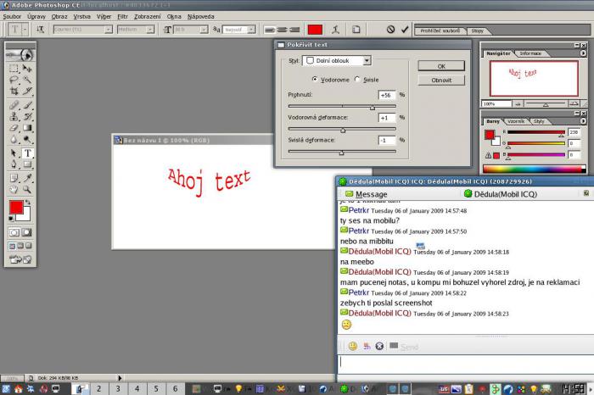The image size is (594, 395).
Task: Adjust the Prohnutí slider handle
Action: tap(373, 108)
